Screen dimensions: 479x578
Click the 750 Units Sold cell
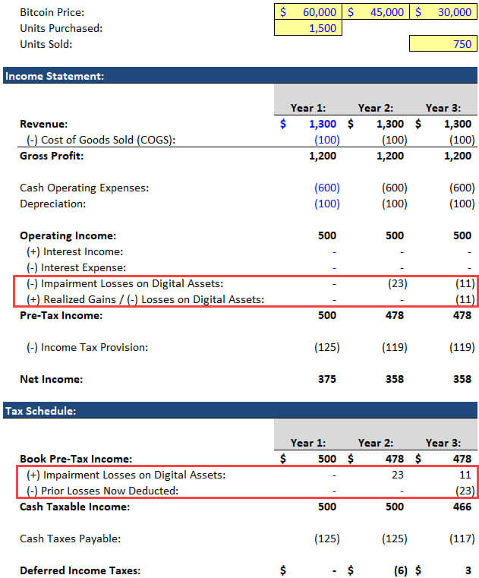443,44
